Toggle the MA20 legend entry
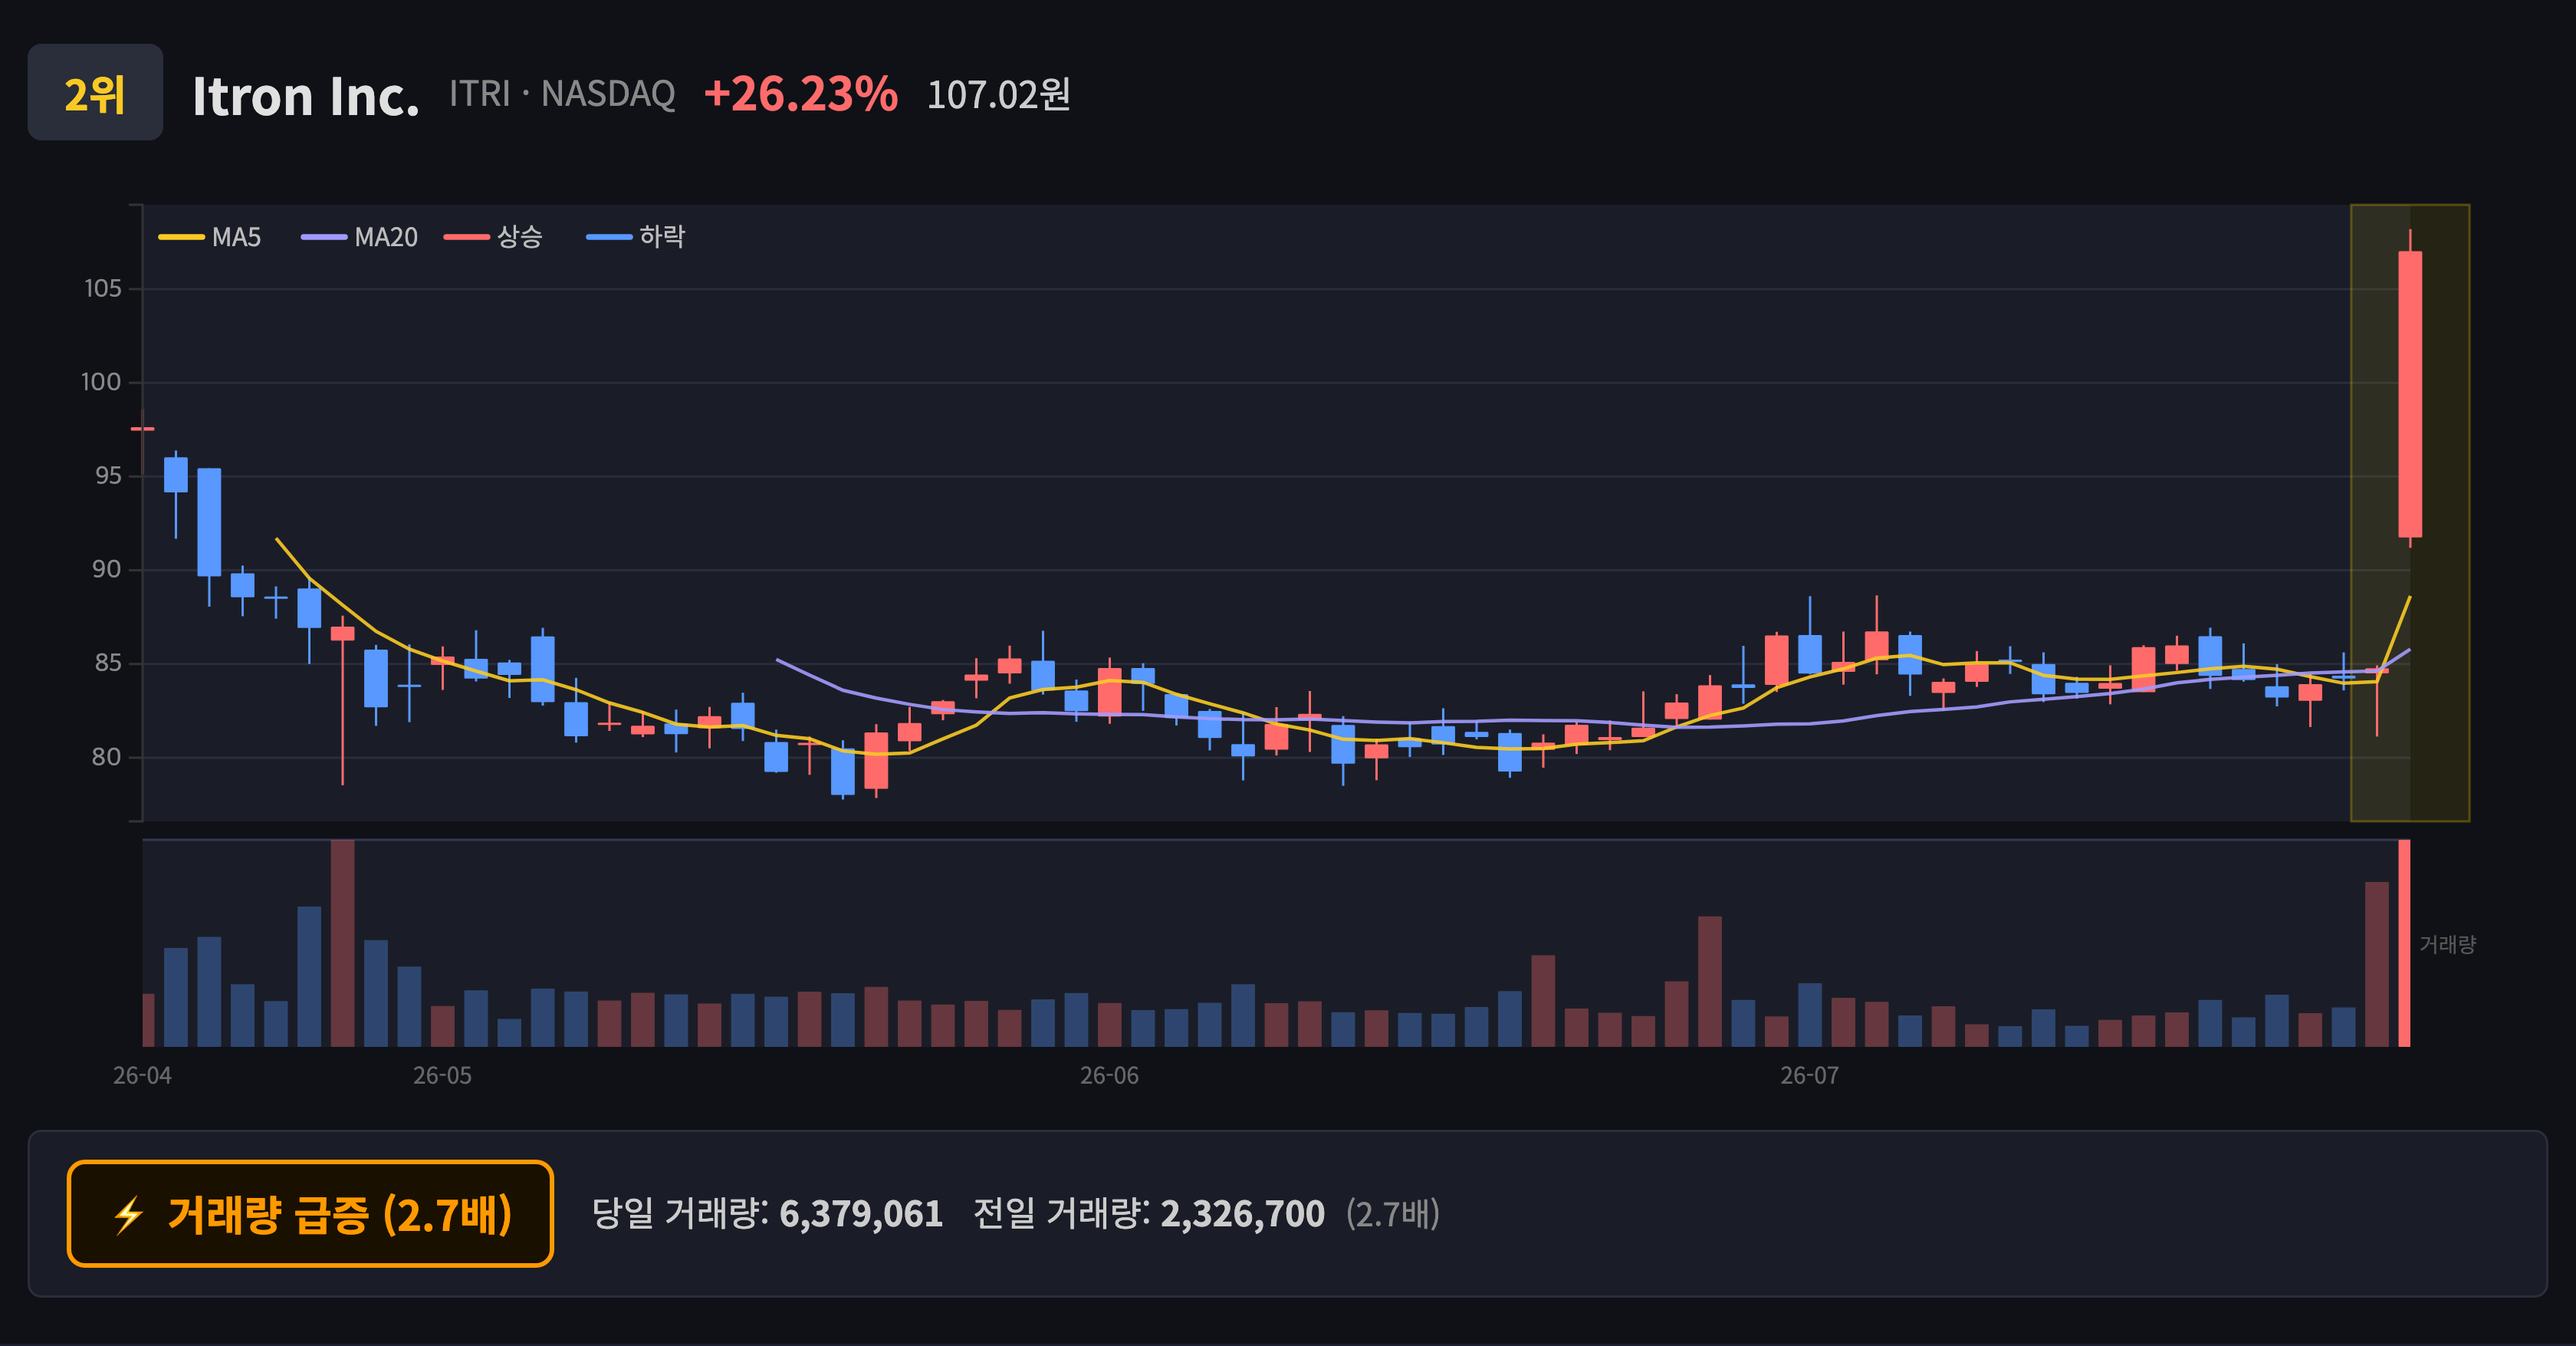2576x1346 pixels. (x=359, y=237)
